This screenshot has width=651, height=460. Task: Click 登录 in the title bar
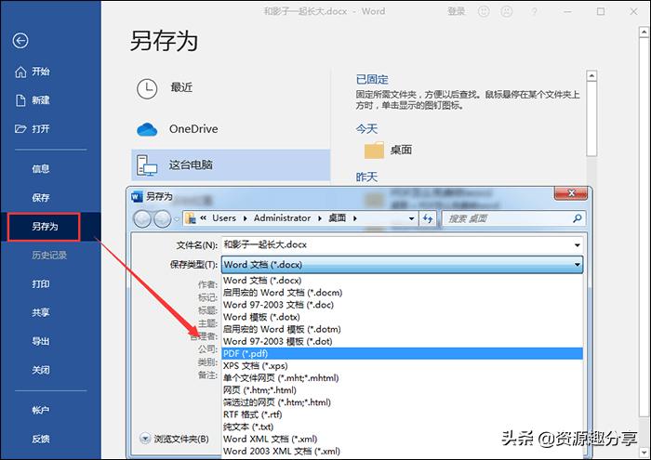coord(456,11)
